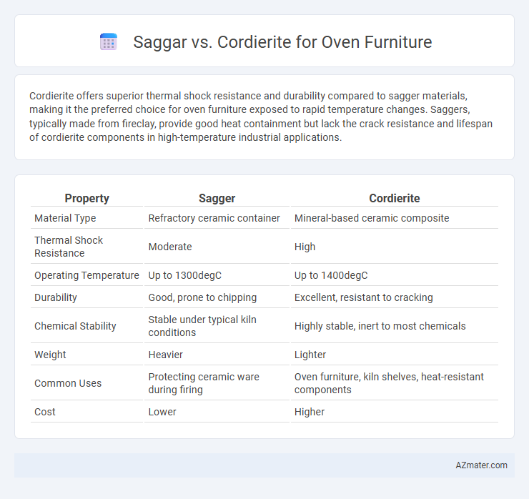Select the 'Cost' row label
529x499 pixels.
[x=45, y=412]
